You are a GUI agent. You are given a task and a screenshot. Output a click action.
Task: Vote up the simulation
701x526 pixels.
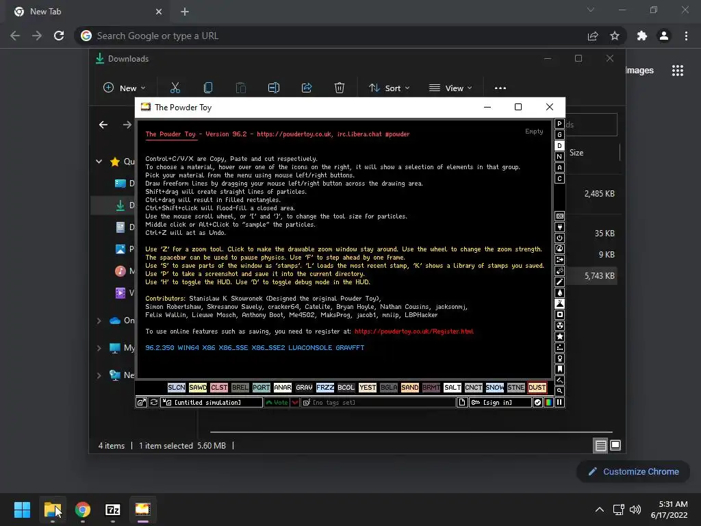[x=277, y=403]
